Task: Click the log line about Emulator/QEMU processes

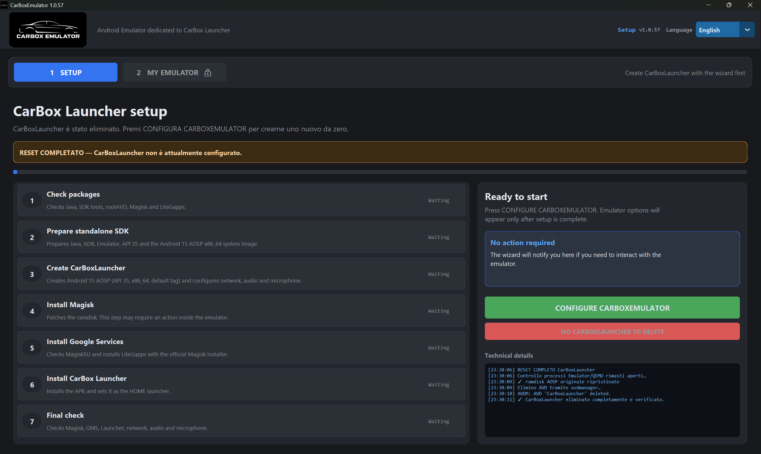Action: click(x=567, y=376)
